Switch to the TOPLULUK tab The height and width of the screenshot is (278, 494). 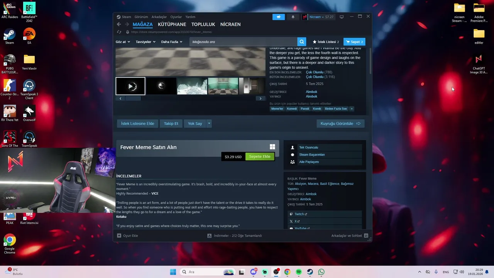point(203,24)
